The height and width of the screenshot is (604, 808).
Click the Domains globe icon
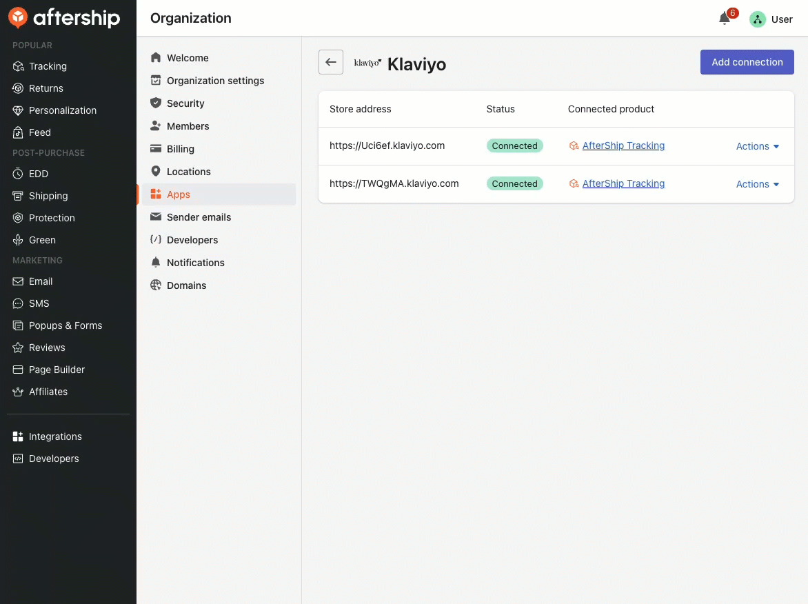pyautogui.click(x=156, y=285)
